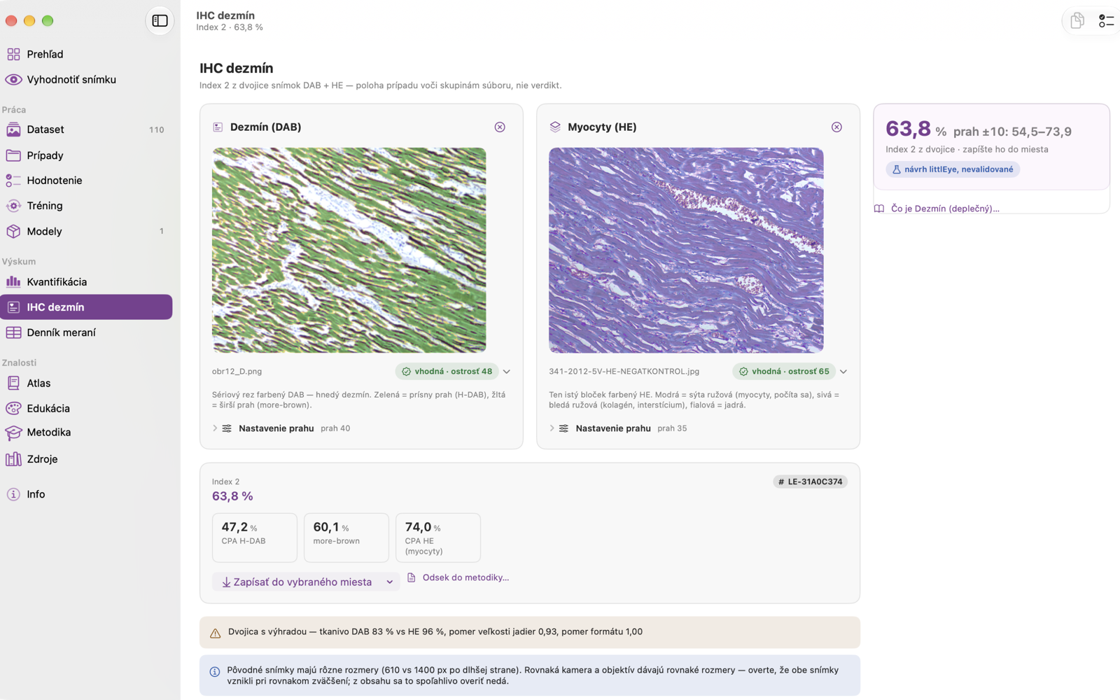Click the LE-31A0C374 identifier tag
Screen dimensions: 1120x700
pos(810,482)
